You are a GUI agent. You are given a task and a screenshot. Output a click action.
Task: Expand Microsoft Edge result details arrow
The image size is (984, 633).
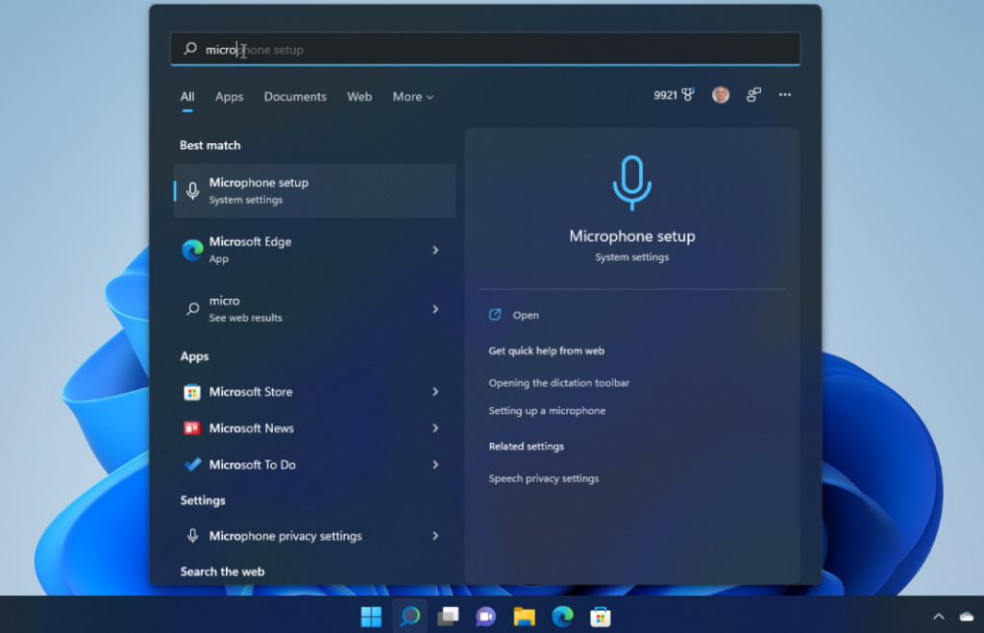[435, 250]
